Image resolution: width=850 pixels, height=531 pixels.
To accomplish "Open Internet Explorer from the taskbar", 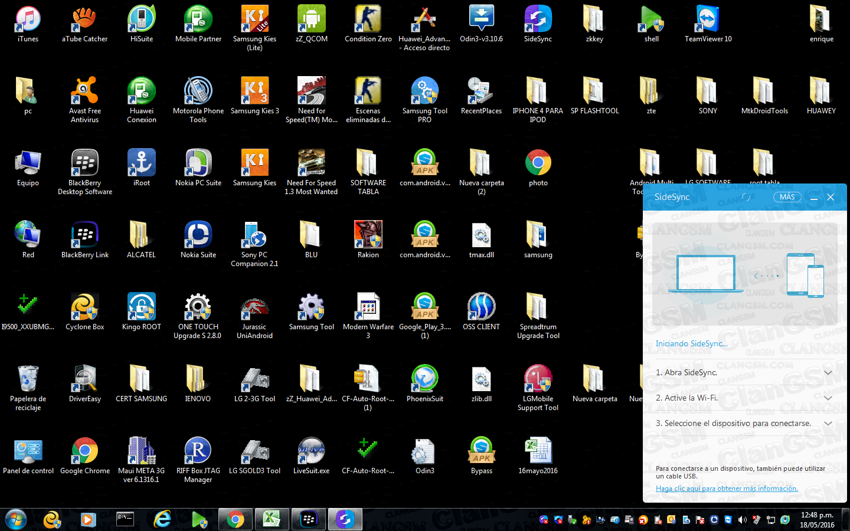I will [162, 519].
